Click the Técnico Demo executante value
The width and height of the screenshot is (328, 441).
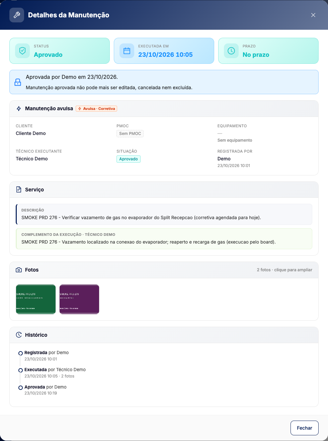coord(32,159)
